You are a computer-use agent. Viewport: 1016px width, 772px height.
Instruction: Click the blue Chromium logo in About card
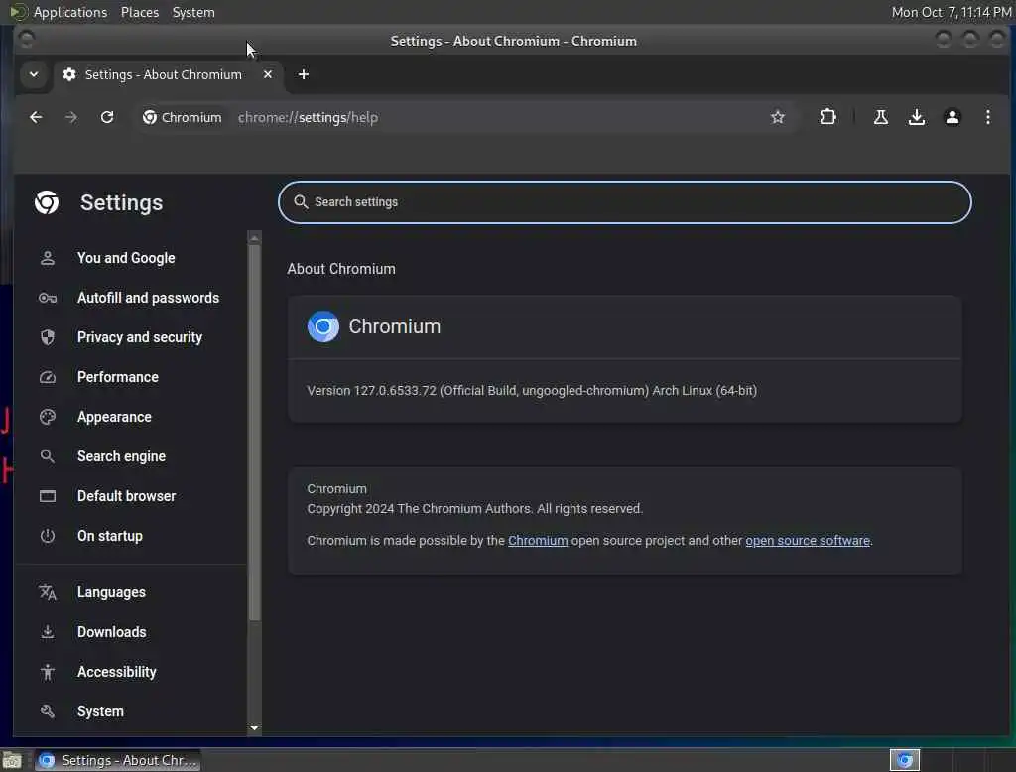pyautogui.click(x=322, y=326)
